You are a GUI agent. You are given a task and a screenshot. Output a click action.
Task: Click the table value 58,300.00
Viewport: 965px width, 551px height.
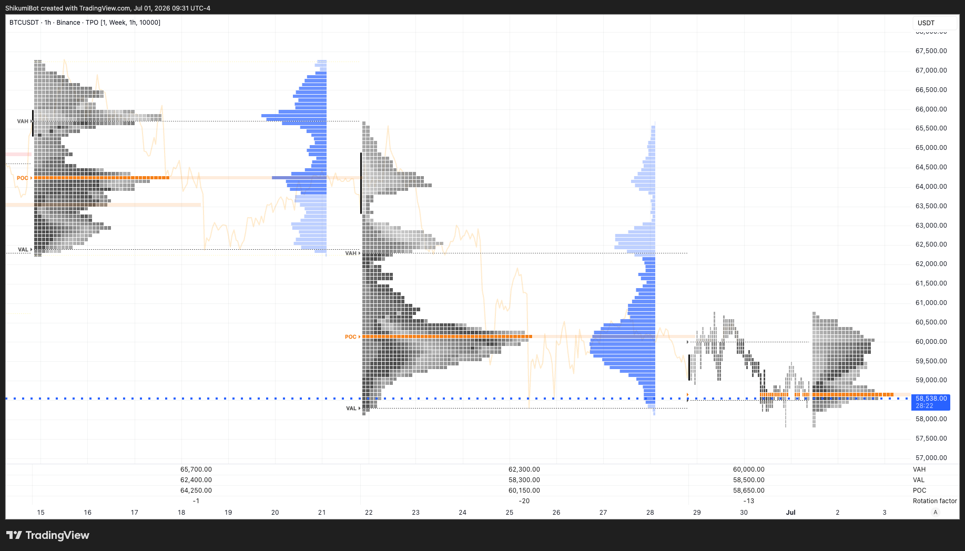point(524,480)
